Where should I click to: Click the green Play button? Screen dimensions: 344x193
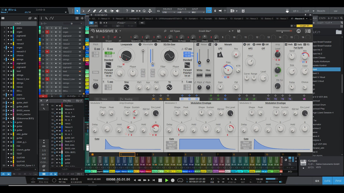pyautogui.click(x=167, y=180)
